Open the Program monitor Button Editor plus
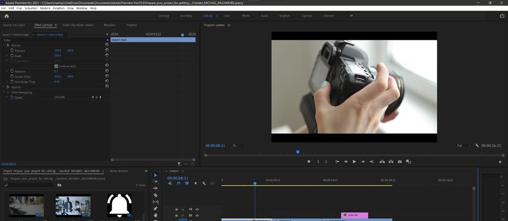 pos(501,161)
